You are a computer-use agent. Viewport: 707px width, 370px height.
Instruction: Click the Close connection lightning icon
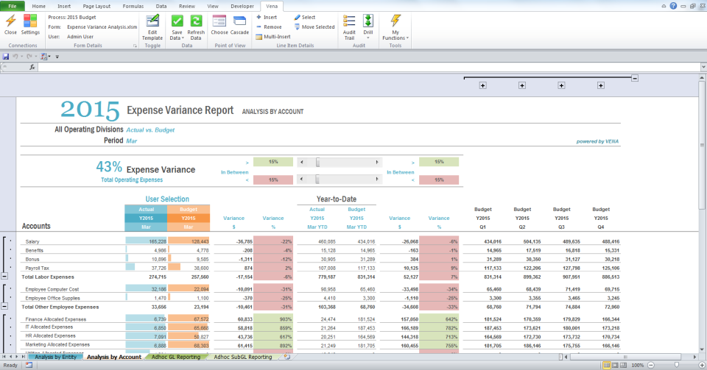(10, 21)
